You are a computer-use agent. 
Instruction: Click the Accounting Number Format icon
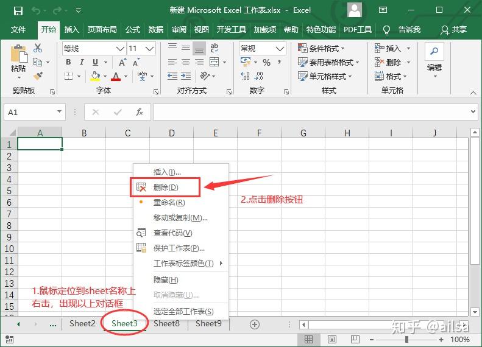246,62
